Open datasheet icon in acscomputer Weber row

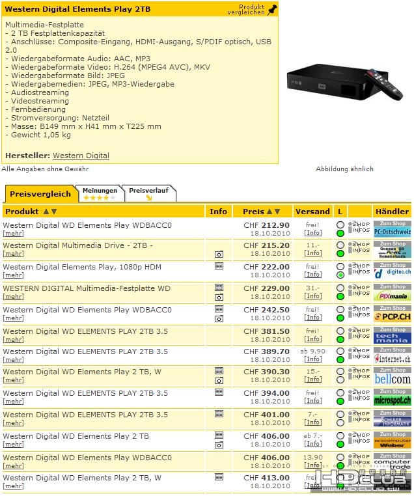click(x=219, y=435)
